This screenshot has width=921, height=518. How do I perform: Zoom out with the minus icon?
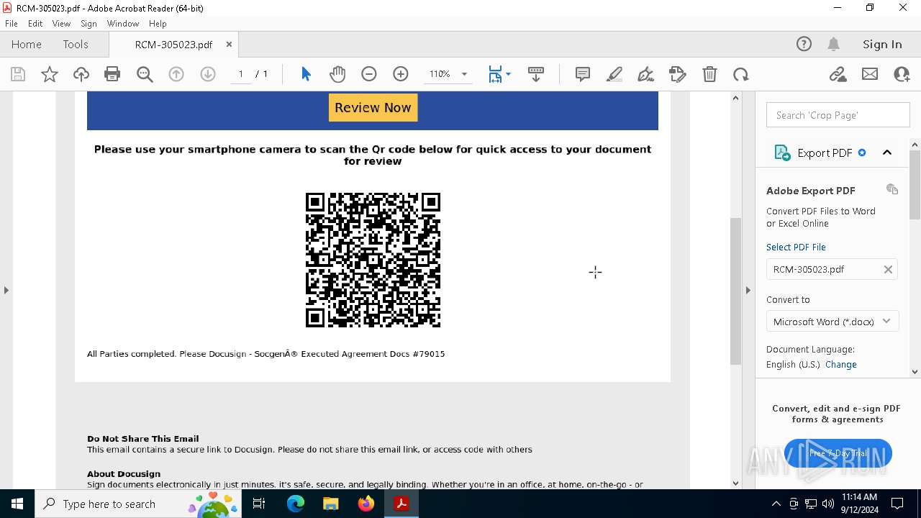[x=369, y=74]
